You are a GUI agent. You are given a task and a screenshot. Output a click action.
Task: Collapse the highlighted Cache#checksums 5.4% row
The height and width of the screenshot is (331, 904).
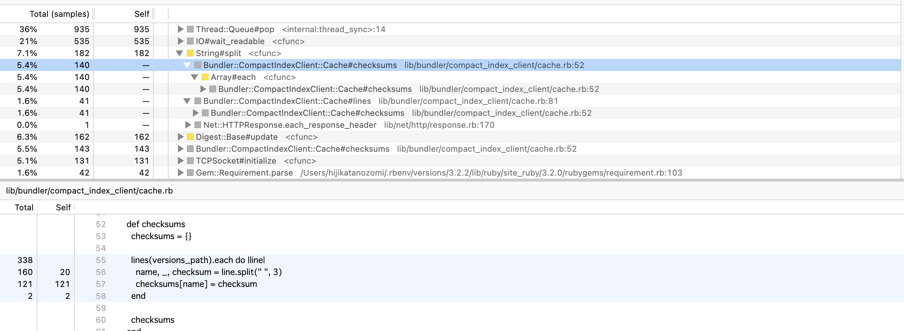pyautogui.click(x=187, y=65)
